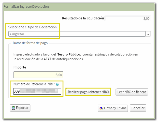
Task: Expand the declaration type dropdown arrow
Action: click(148, 34)
